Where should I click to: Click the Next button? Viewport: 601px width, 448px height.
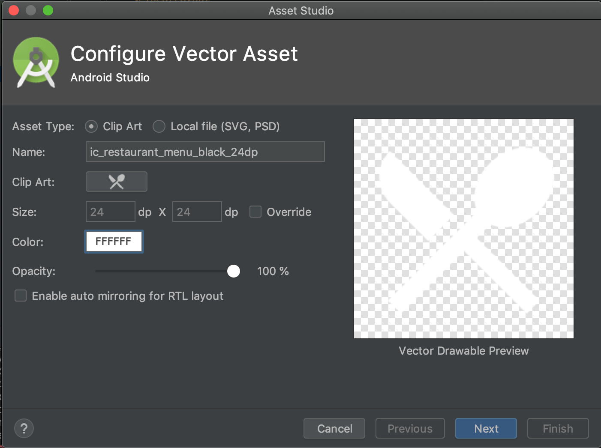[x=486, y=428]
